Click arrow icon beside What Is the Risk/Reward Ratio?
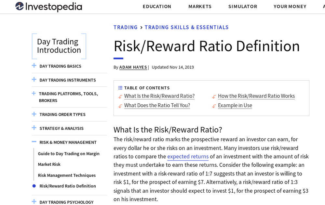 (x=120, y=97)
